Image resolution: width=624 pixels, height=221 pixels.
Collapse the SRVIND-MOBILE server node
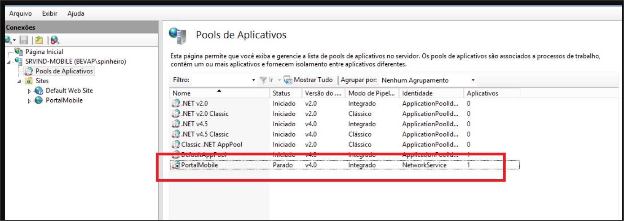tap(9, 62)
